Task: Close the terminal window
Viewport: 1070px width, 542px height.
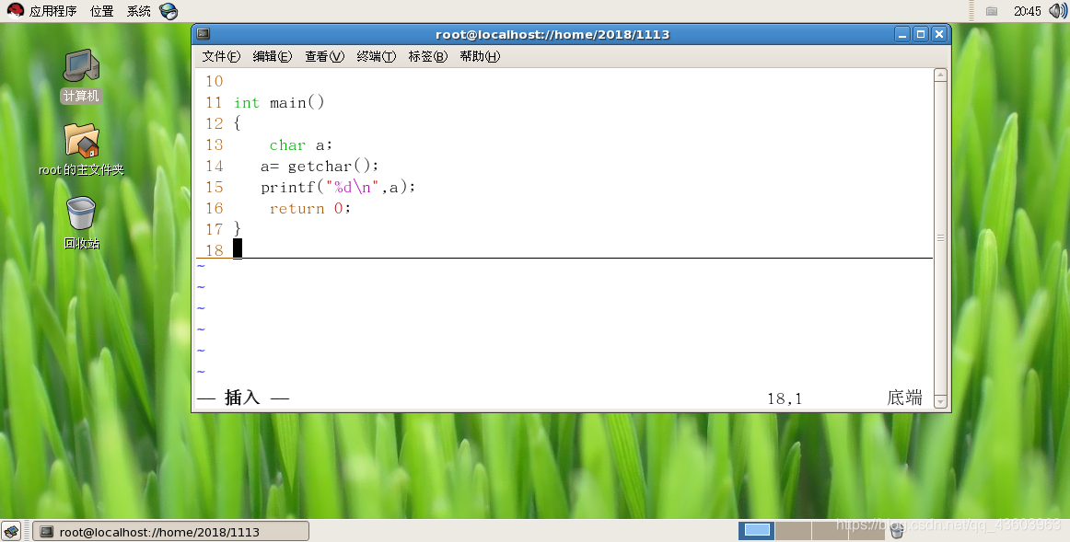Action: click(x=939, y=34)
